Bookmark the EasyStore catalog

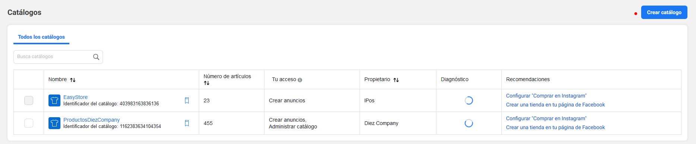(x=187, y=100)
